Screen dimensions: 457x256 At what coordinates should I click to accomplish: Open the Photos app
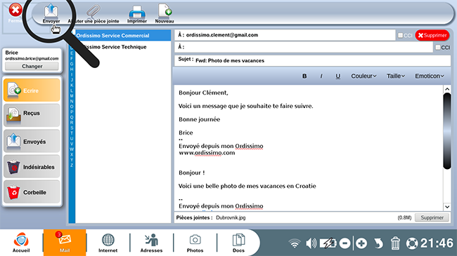coord(195,243)
